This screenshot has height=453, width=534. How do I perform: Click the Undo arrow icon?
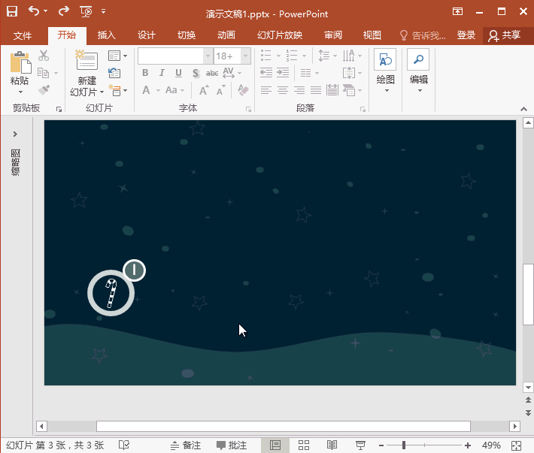33,11
